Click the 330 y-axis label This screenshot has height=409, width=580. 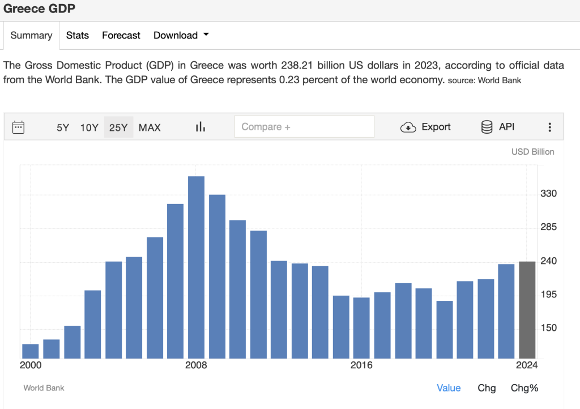coord(548,193)
